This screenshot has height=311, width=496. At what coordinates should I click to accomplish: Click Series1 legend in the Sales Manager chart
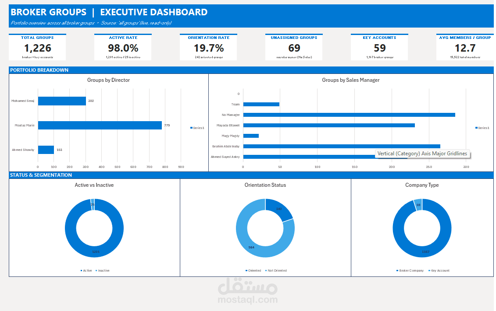(482, 128)
